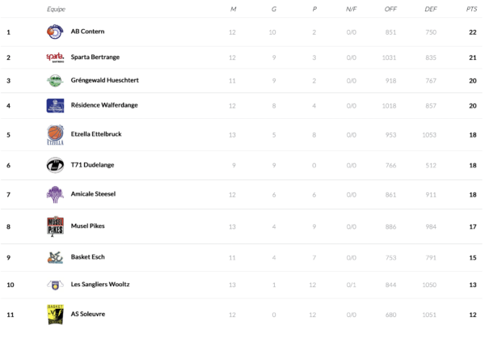Click the OFF column header
Screen dimensions: 485x338
click(x=391, y=9)
